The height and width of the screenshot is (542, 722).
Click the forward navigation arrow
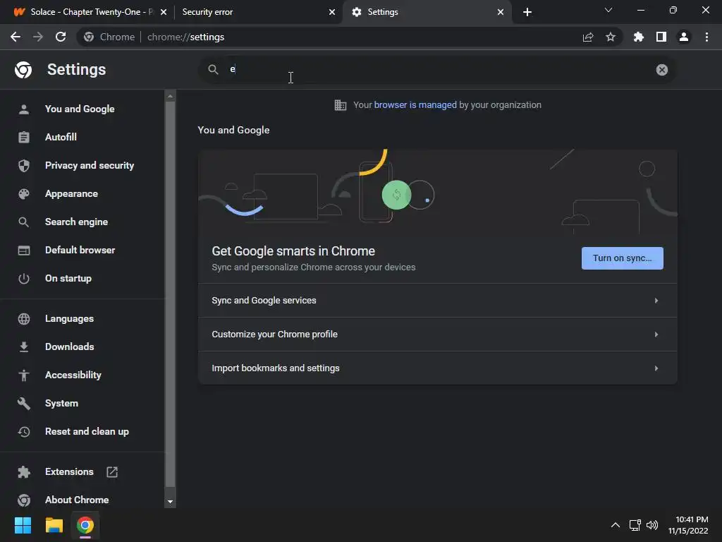(38, 37)
